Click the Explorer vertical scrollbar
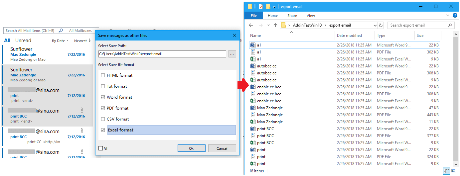Viewport: 460px width, 176px height. click(456, 100)
